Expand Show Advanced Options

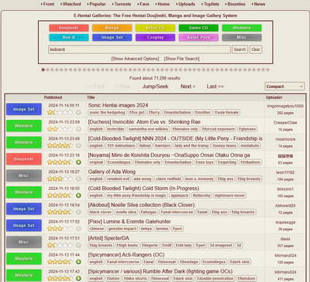(135, 59)
